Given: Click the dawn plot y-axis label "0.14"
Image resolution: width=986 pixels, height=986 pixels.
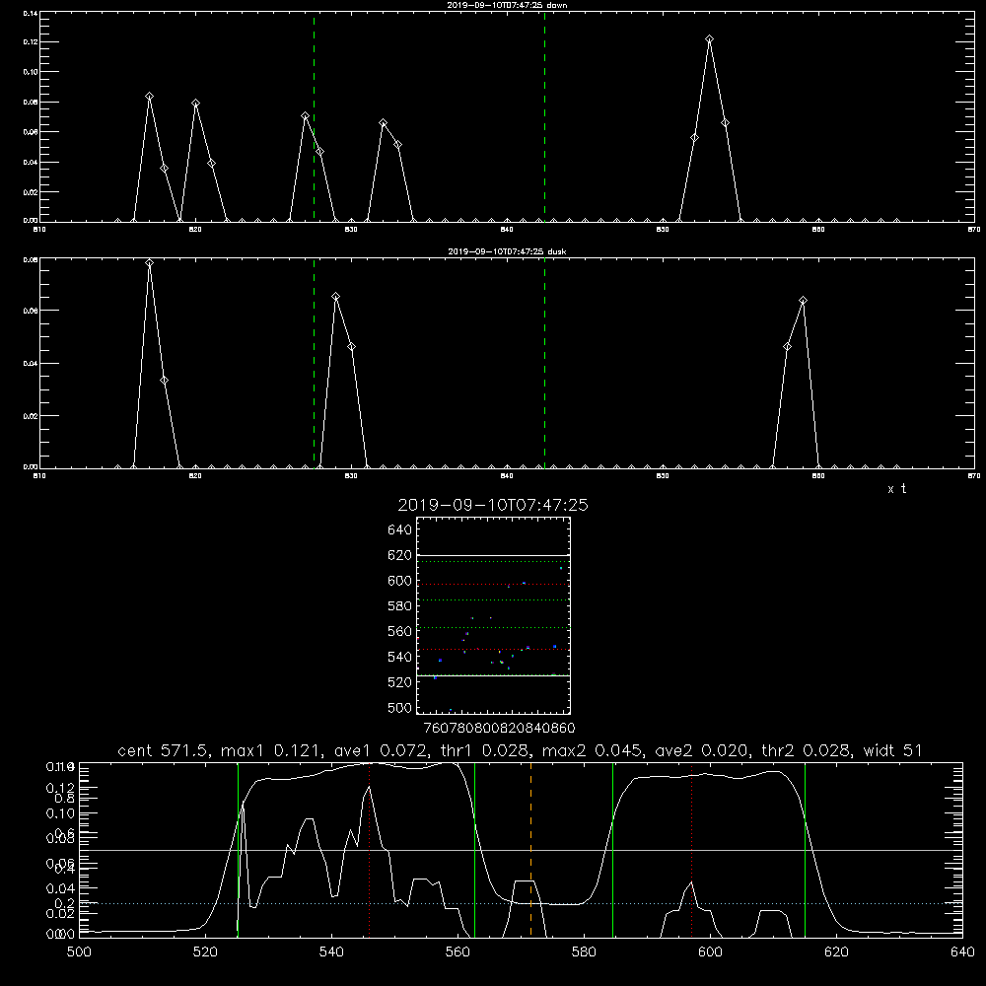Looking at the screenshot, I should [x=31, y=13].
